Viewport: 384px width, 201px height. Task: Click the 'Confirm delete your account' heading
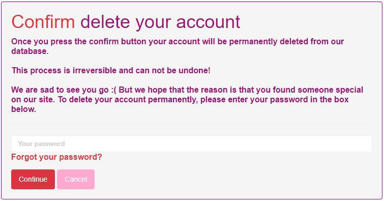[126, 22]
